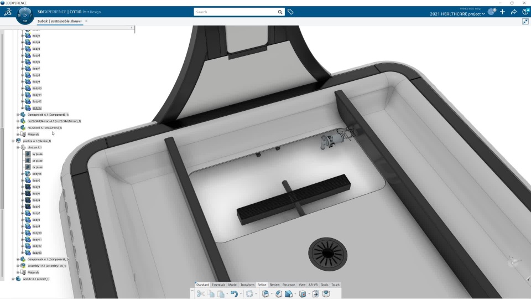Select the Subak sustainable shower tab

tap(60, 21)
